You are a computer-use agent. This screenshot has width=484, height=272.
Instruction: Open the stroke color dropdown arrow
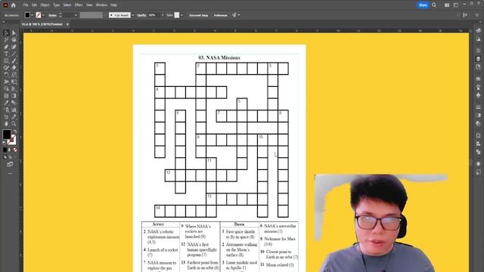click(43, 15)
